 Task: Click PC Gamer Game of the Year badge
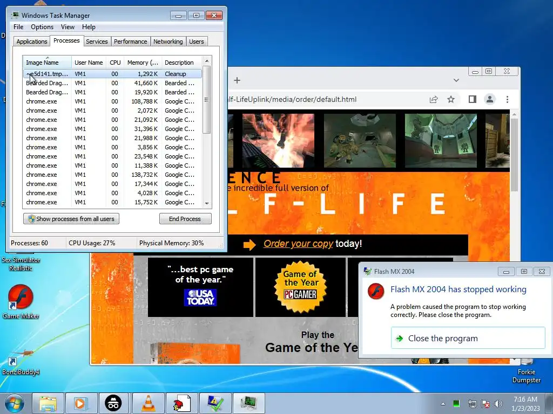point(300,287)
